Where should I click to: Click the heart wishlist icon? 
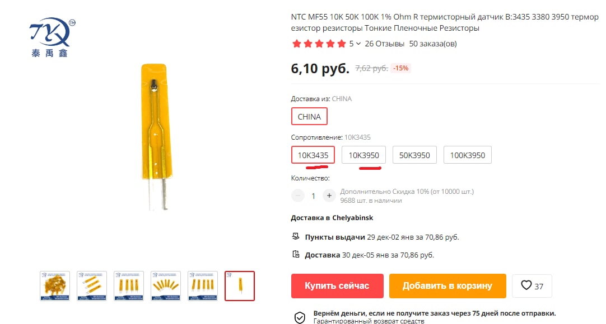click(x=526, y=285)
